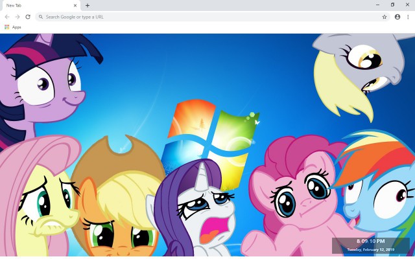The image size is (415, 259).
Task: Focus the Search Google or type a URL box
Action: tap(213, 17)
